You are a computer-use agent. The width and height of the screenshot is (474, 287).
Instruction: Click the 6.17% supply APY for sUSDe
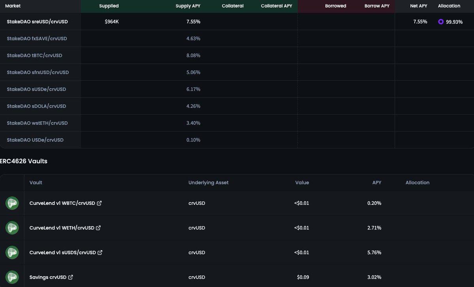point(193,89)
